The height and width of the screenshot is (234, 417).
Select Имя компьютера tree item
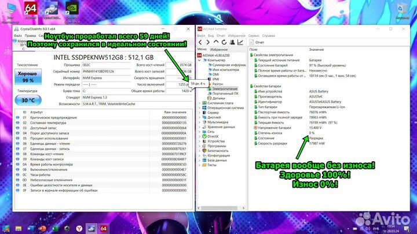click(223, 70)
